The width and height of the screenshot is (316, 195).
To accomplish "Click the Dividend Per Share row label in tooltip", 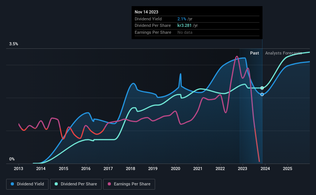I will [x=153, y=26].
